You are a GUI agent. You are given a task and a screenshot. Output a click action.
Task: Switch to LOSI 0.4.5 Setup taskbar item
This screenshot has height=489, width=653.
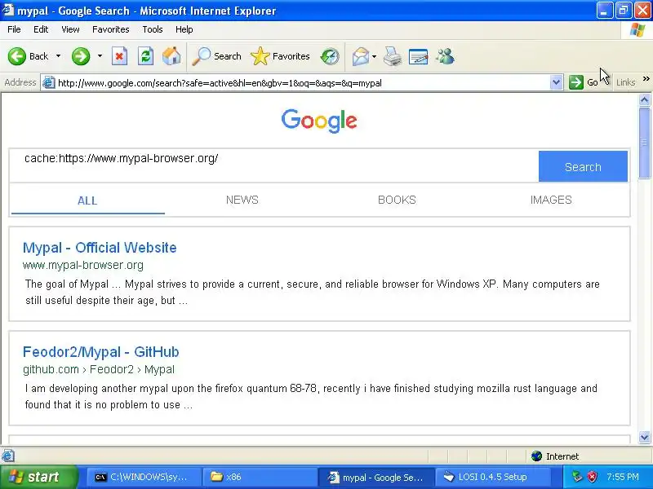(x=492, y=477)
